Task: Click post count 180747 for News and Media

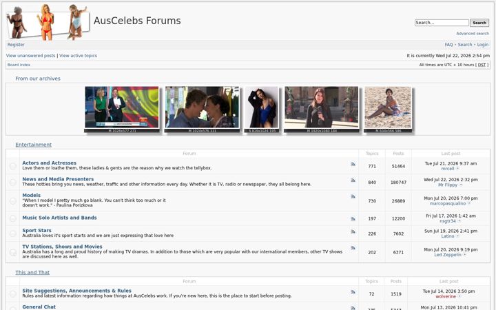Action: pyautogui.click(x=398, y=182)
